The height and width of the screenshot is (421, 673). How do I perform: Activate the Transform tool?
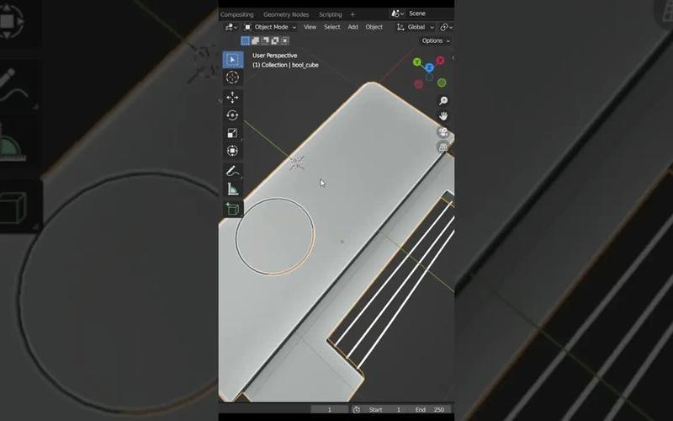233,151
